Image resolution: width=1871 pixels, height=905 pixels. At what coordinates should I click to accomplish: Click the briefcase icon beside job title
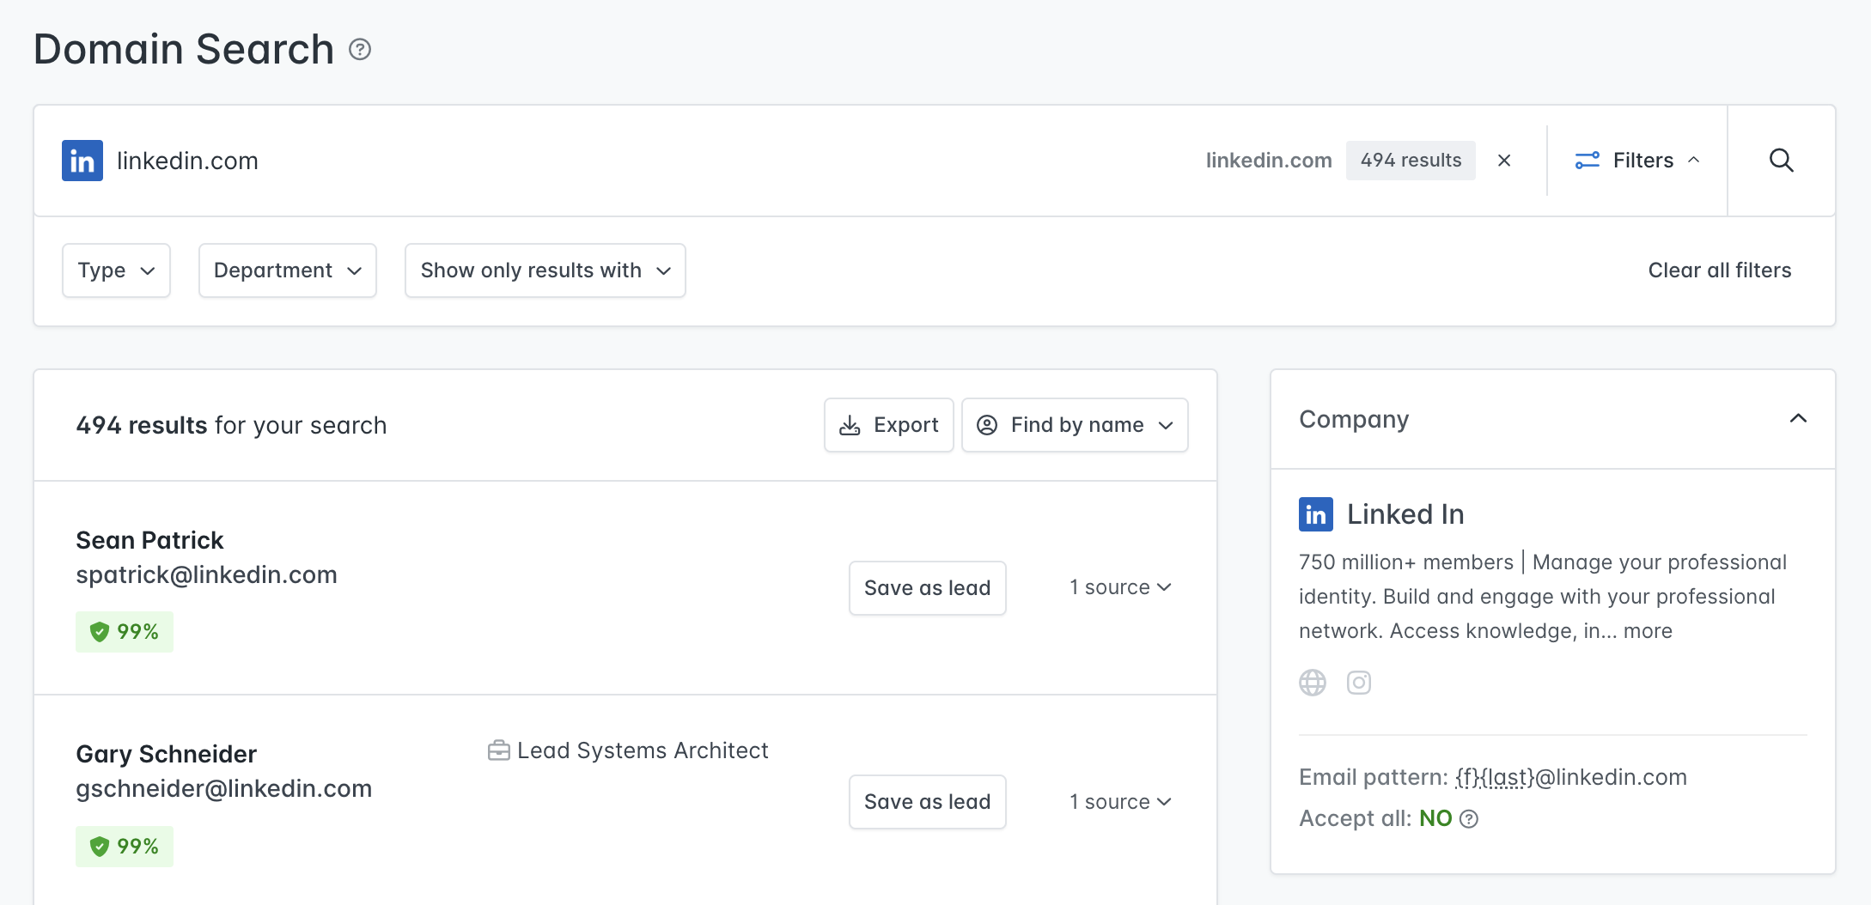tap(498, 750)
